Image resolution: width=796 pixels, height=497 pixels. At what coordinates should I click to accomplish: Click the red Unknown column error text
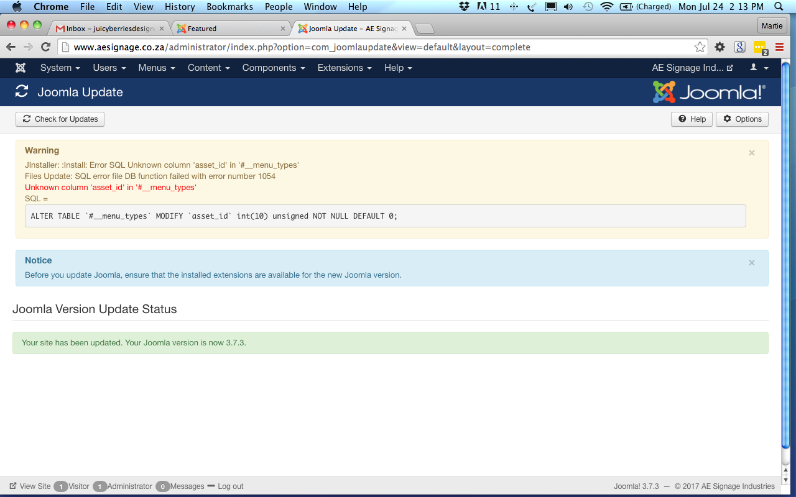pos(111,187)
